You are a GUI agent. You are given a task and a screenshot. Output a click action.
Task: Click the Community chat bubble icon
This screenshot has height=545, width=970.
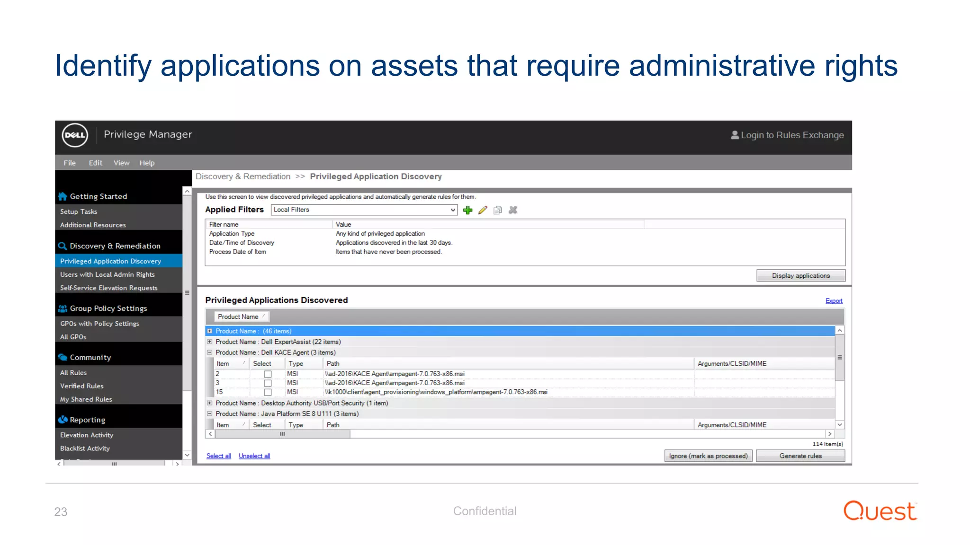pyautogui.click(x=63, y=358)
